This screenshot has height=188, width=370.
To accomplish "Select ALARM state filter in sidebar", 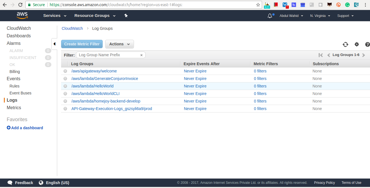I will tap(16, 51).
